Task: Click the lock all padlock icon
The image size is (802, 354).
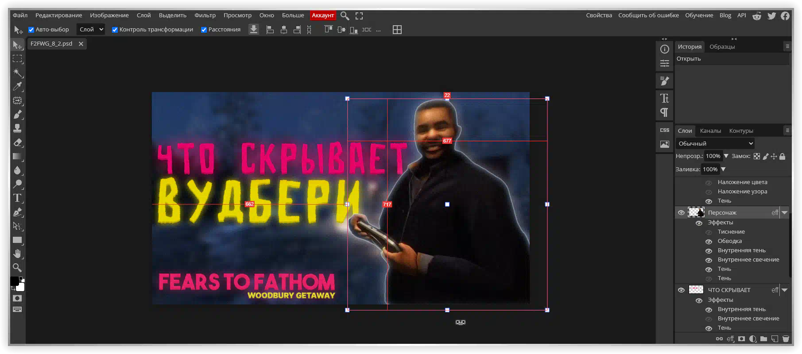Action: [x=783, y=156]
